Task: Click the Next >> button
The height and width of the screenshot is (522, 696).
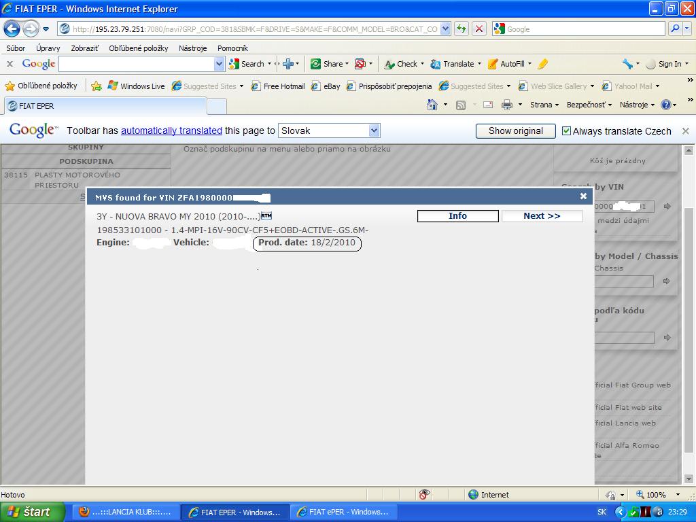Action: coord(542,216)
